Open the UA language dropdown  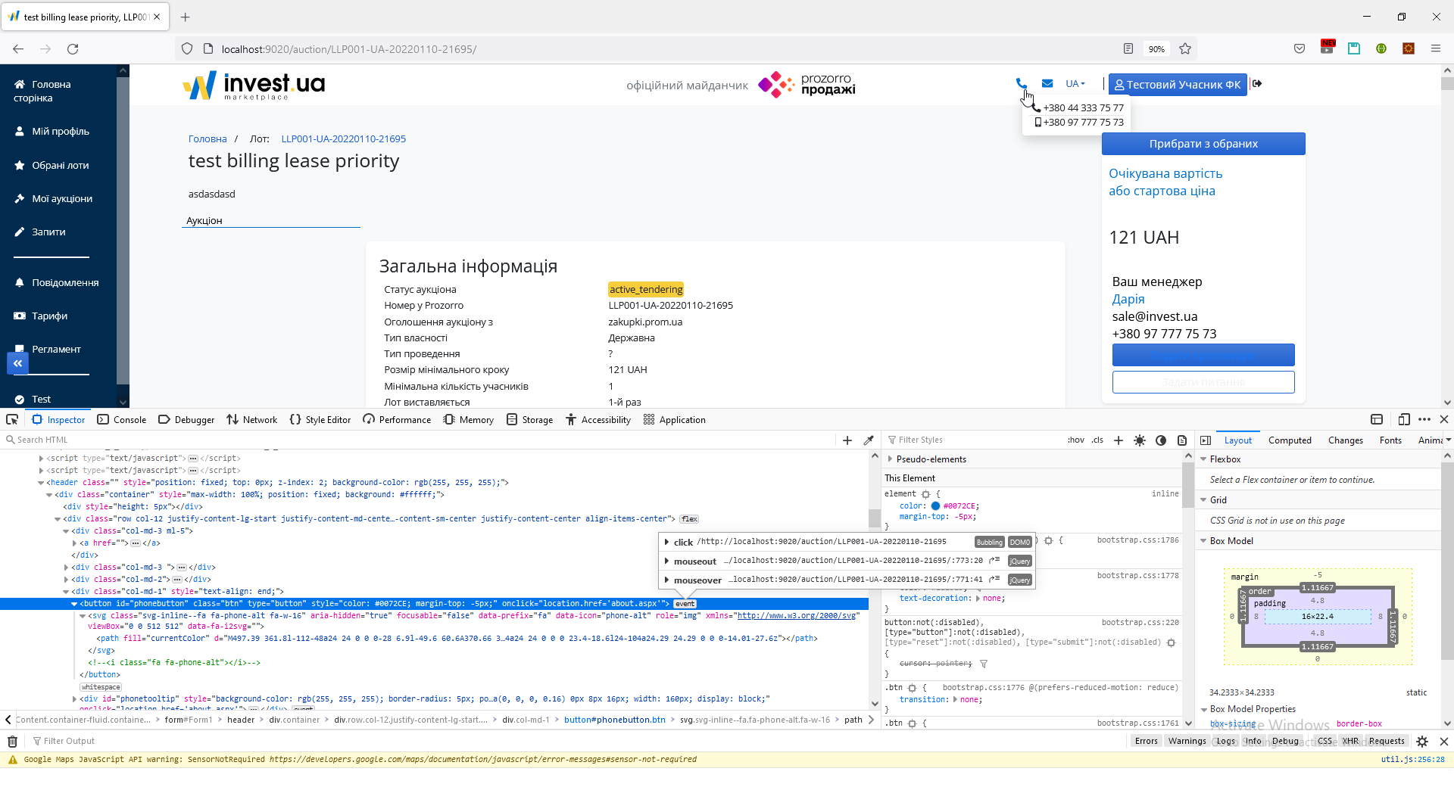pyautogui.click(x=1075, y=84)
